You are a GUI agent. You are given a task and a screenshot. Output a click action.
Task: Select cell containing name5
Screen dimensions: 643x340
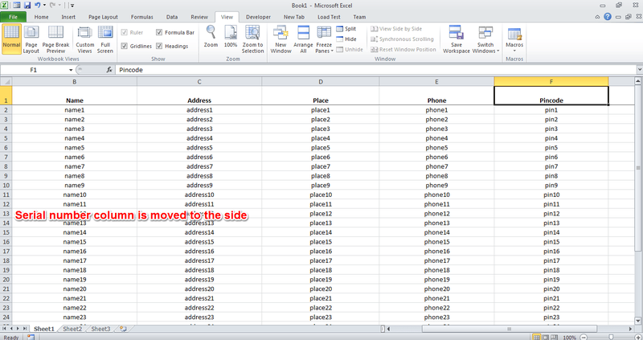(x=74, y=148)
